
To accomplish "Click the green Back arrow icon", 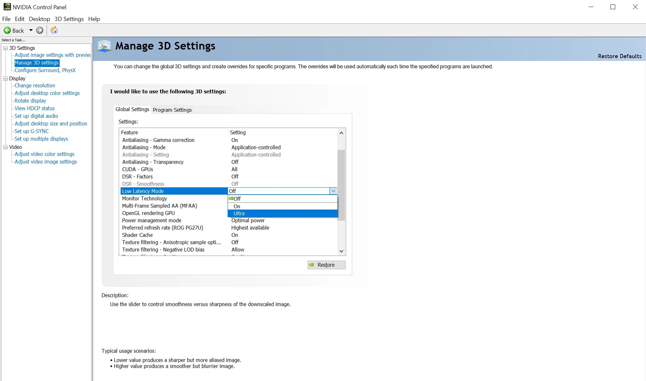I will (7, 30).
